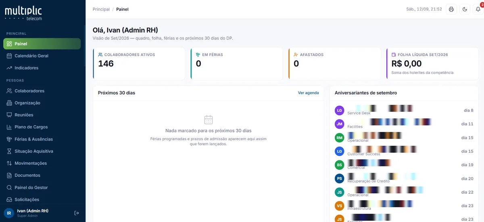The width and height of the screenshot is (484, 222).
Task: Click the Indicadores trend icon
Action: pos(9,68)
